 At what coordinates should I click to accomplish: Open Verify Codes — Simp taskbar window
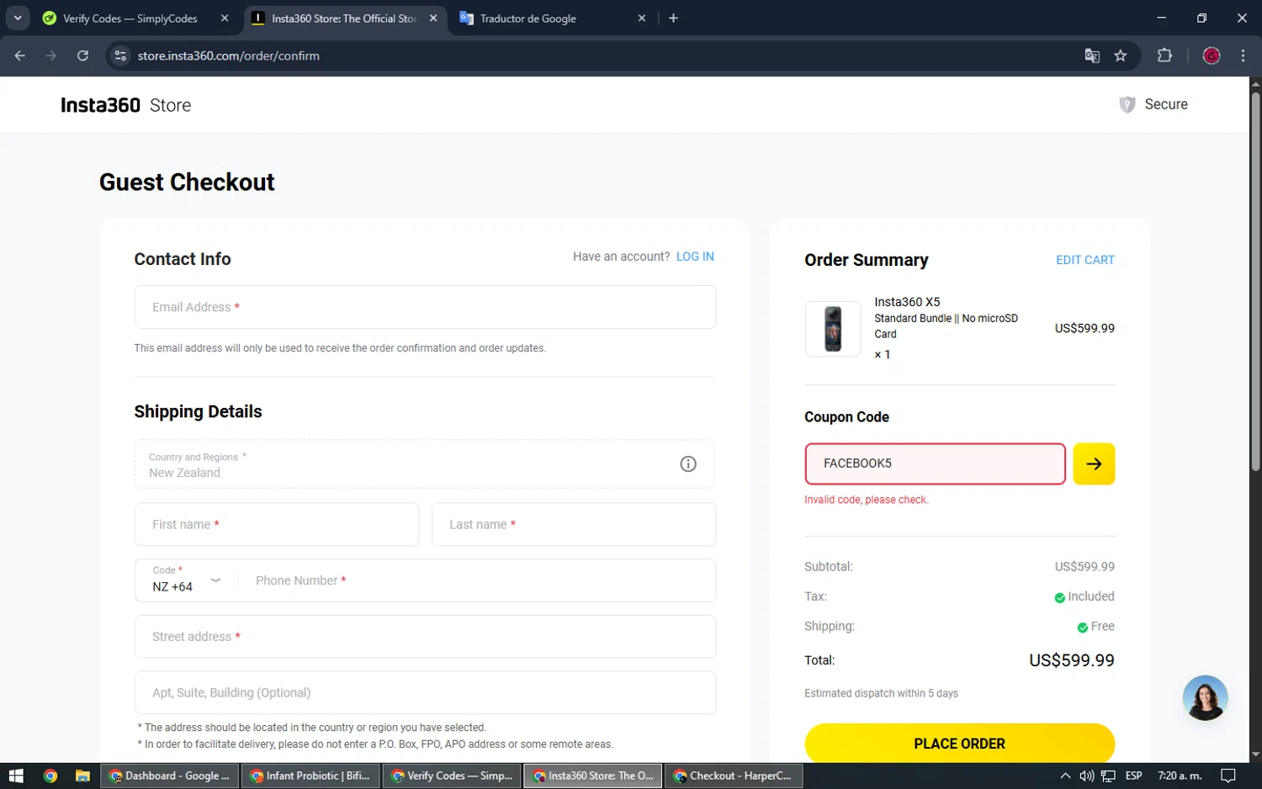coord(452,776)
